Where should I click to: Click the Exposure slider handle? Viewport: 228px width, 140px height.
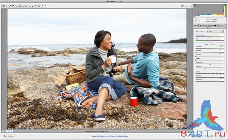[210, 48]
